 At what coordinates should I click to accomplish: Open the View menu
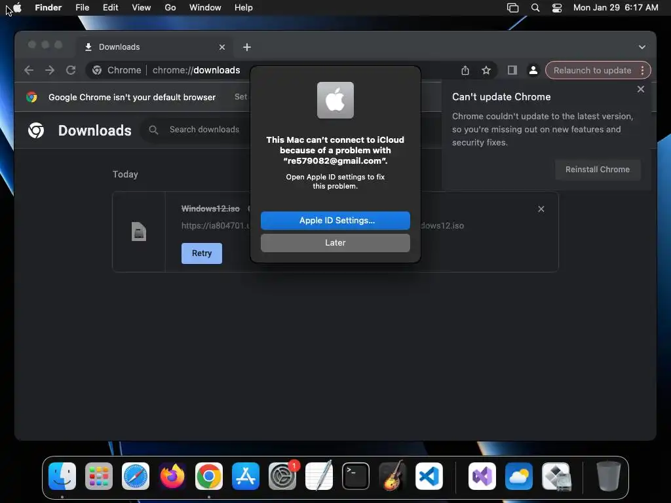coord(142,8)
